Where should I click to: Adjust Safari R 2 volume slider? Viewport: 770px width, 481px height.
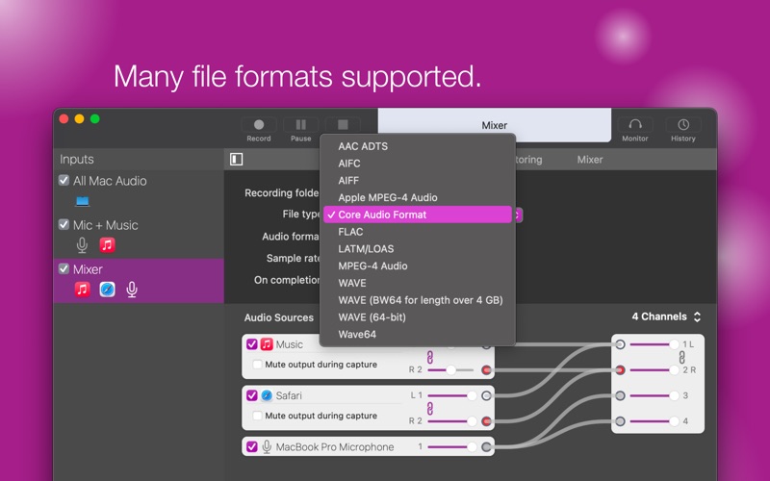click(x=451, y=421)
